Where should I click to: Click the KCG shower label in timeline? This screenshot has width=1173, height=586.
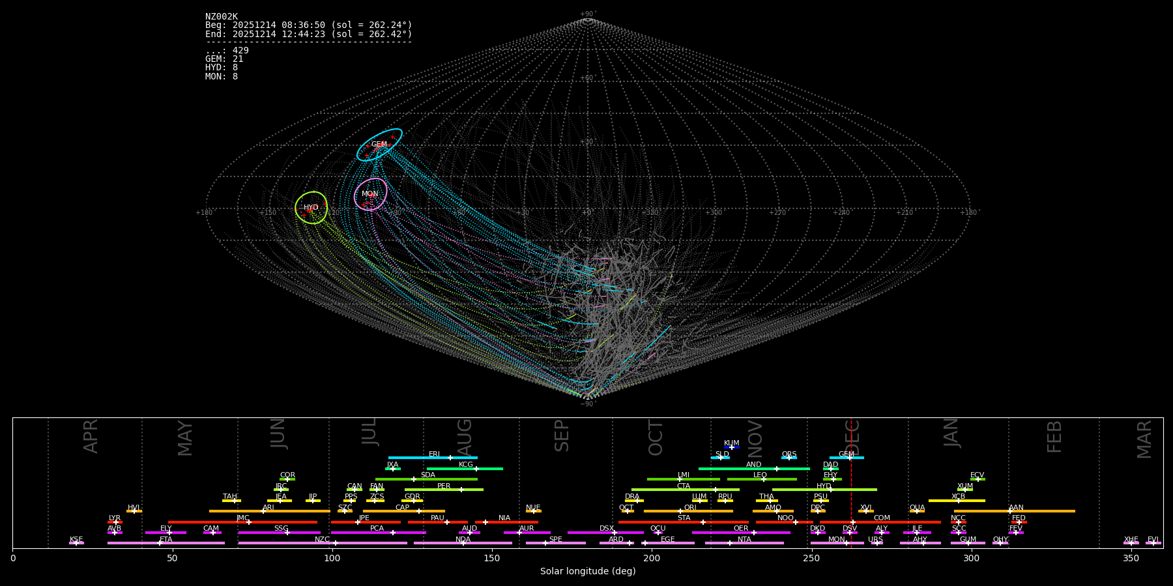[x=466, y=465]
